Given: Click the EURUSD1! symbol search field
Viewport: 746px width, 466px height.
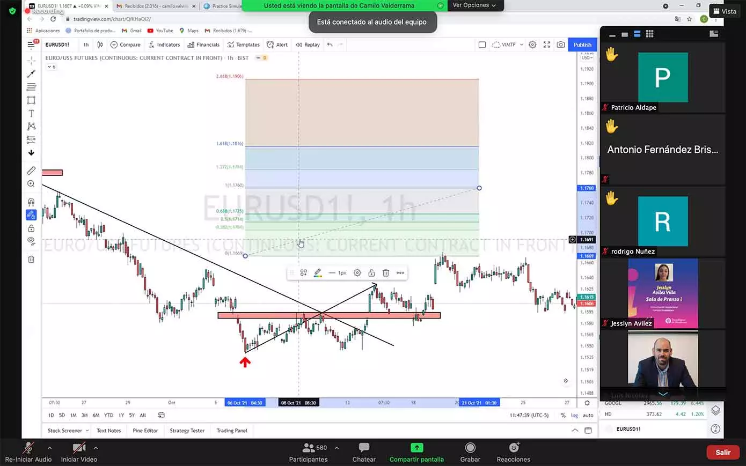Looking at the screenshot, I should [x=57, y=45].
